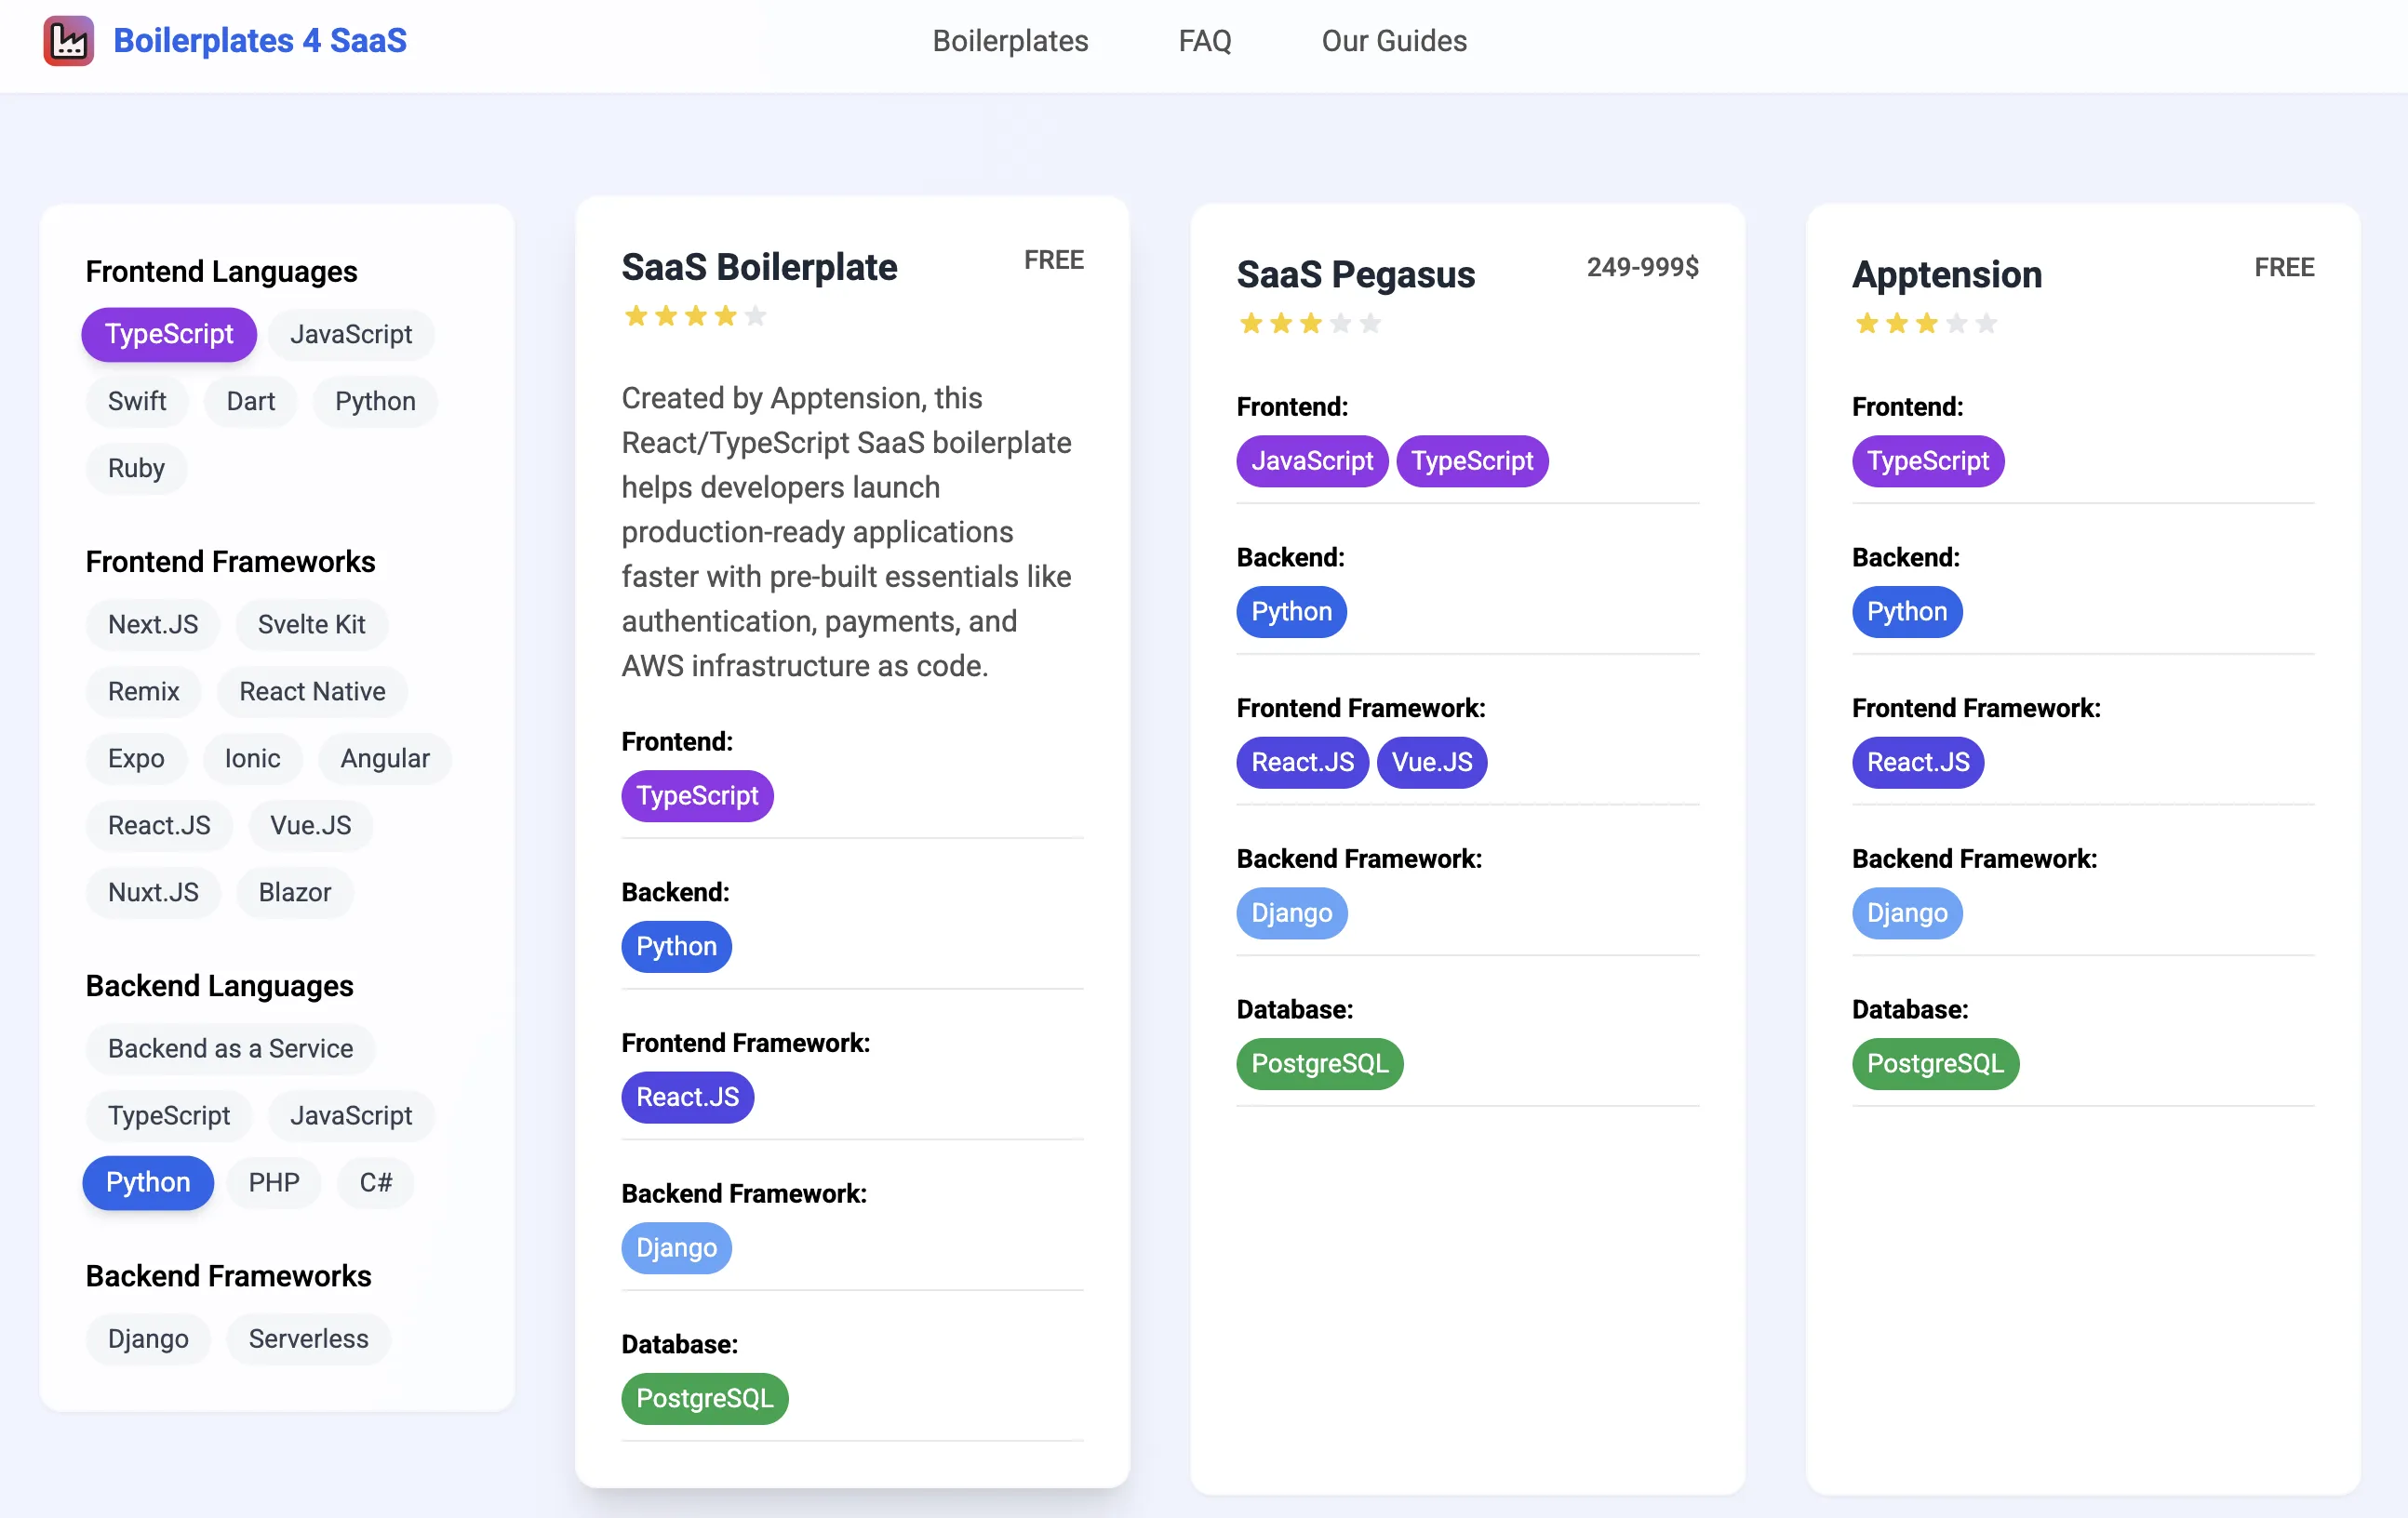Click the Boilerplates 4 SaaS logo icon
Image resolution: width=2408 pixels, height=1518 pixels.
(x=68, y=41)
